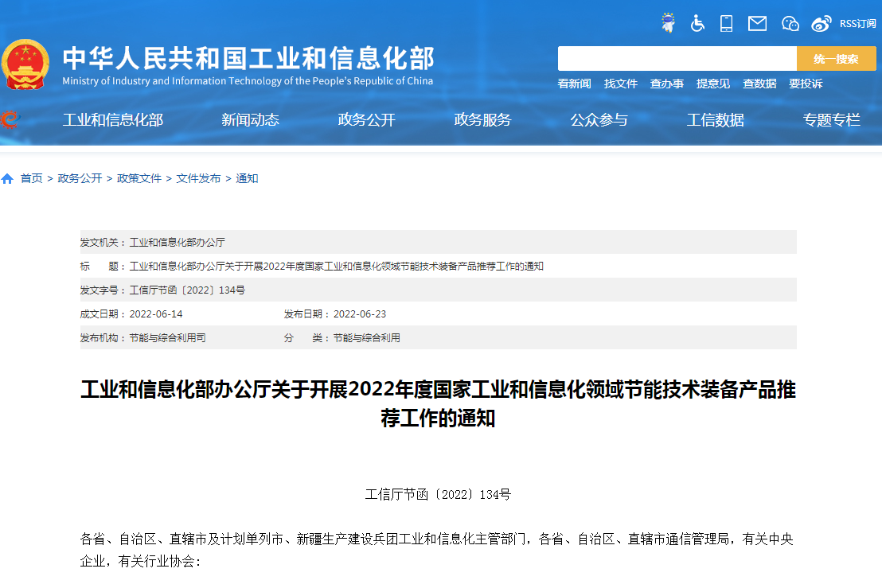Click the home icon in the breadcrumb
The image size is (882, 588).
tap(8, 178)
